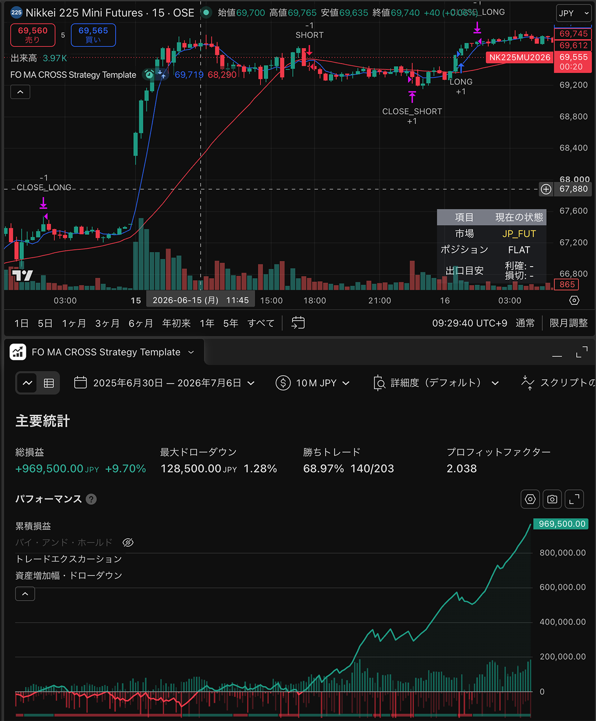Image resolution: width=596 pixels, height=721 pixels.
Task: Click the strategy tester chart icon
Action: pos(18,352)
